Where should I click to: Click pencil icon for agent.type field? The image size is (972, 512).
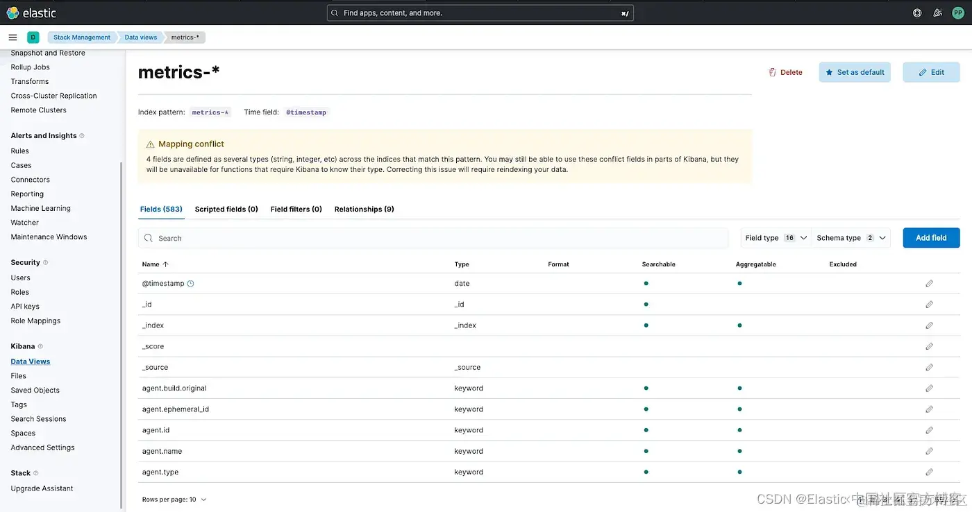pyautogui.click(x=929, y=472)
